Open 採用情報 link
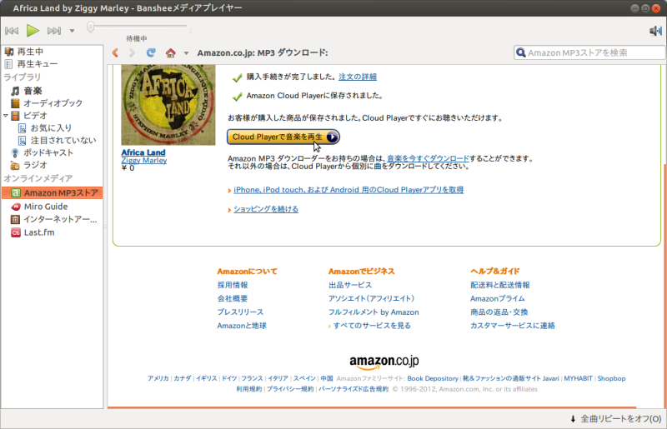This screenshot has width=667, height=429. point(233,285)
